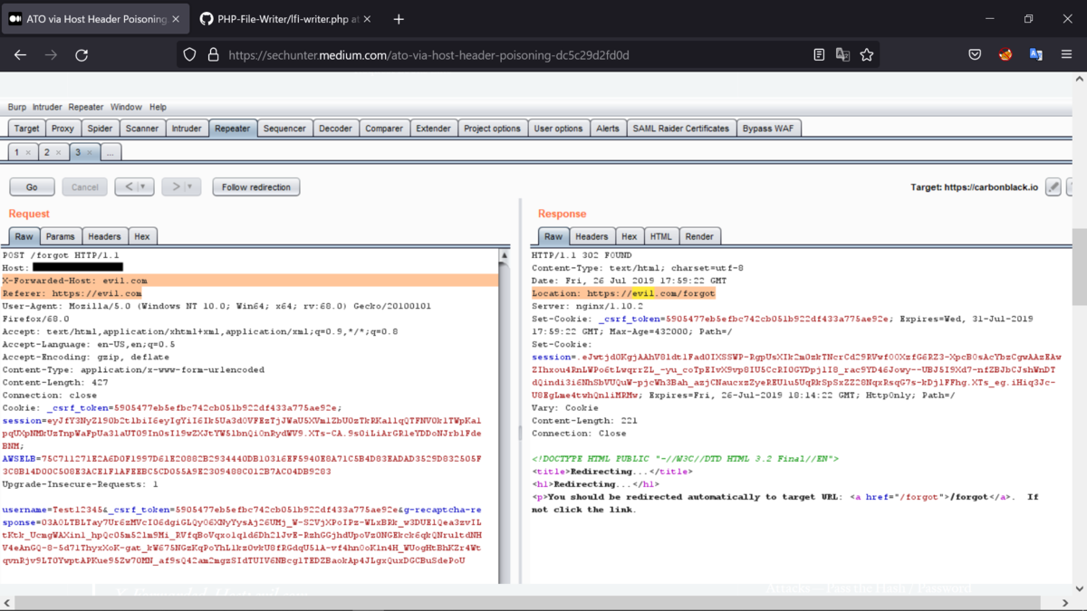Select Response Headers tab

(592, 236)
